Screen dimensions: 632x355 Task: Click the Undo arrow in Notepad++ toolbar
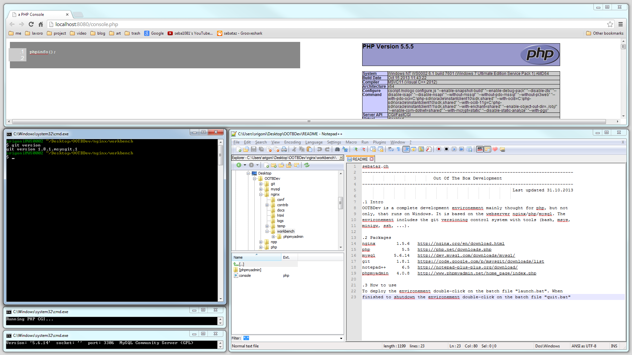coord(319,149)
